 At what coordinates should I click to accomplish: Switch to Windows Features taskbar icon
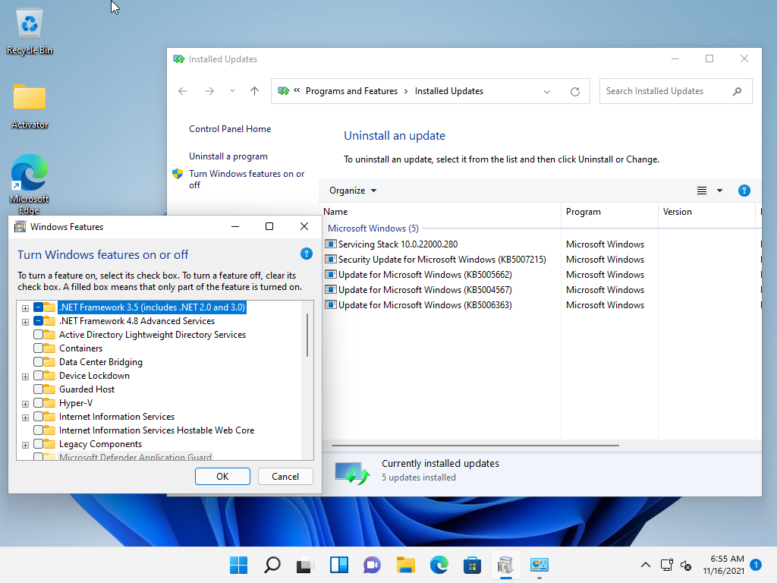pyautogui.click(x=505, y=565)
